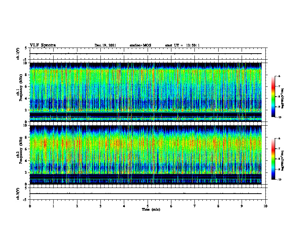This screenshot has width=299, height=231.
Task: Click the time axis tick label '0'
Action: coord(30,206)
